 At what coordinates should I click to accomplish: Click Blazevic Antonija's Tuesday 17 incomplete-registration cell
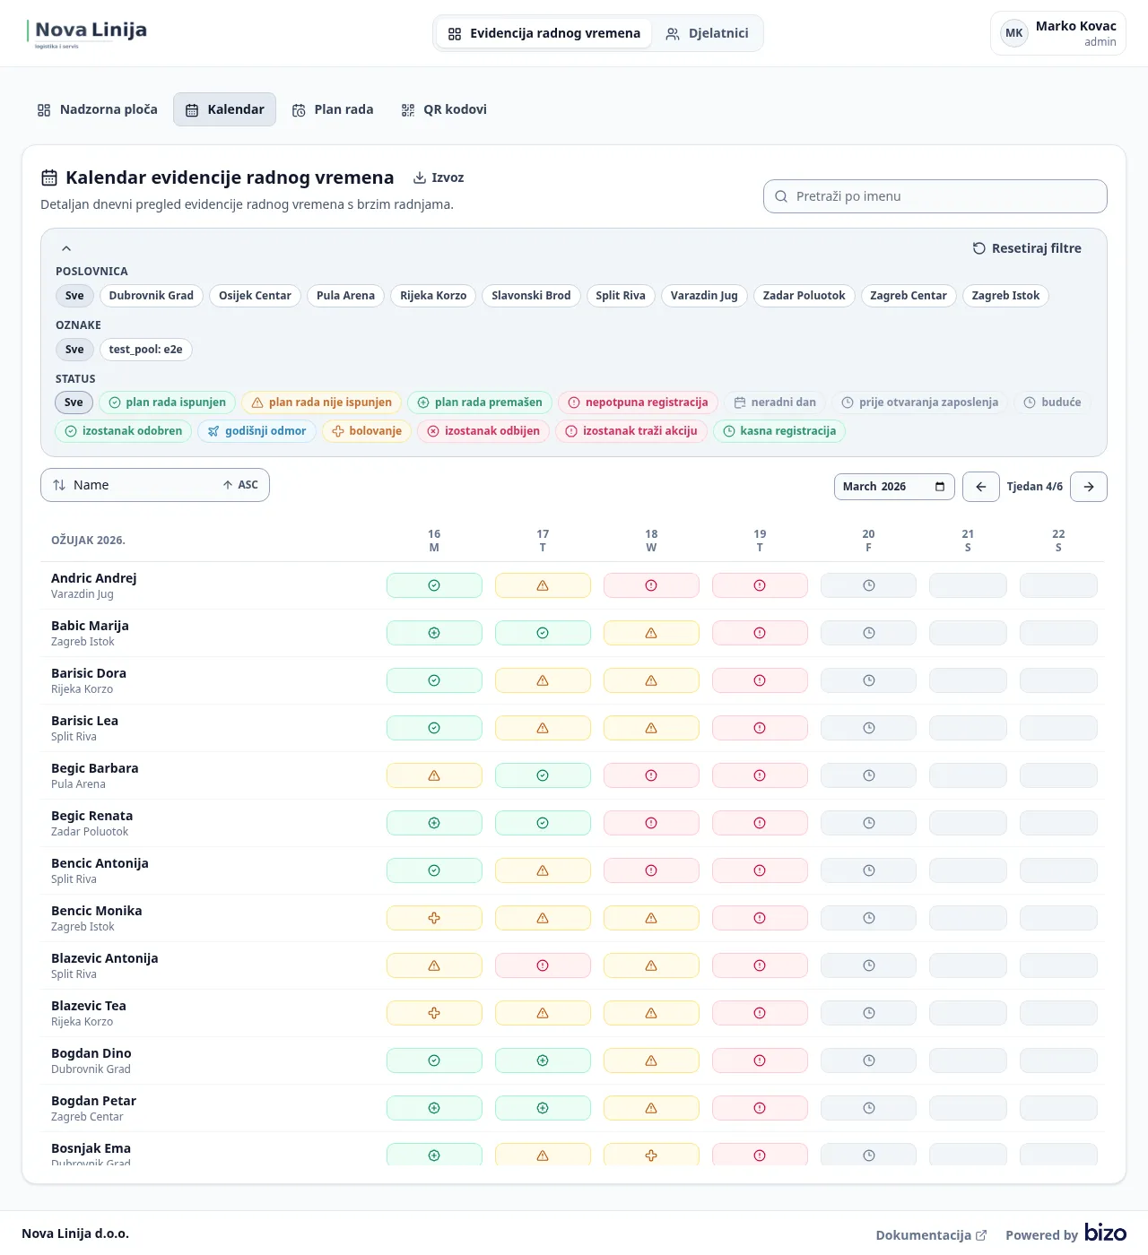543,965
